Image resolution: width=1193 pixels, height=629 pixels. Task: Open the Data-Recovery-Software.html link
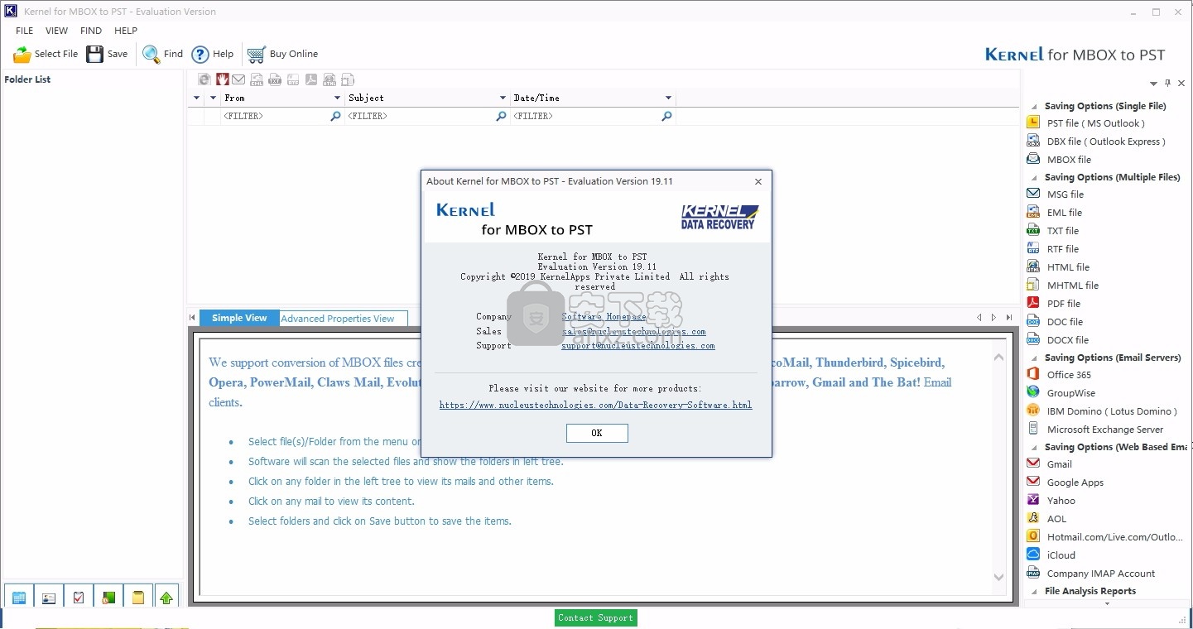(596, 405)
